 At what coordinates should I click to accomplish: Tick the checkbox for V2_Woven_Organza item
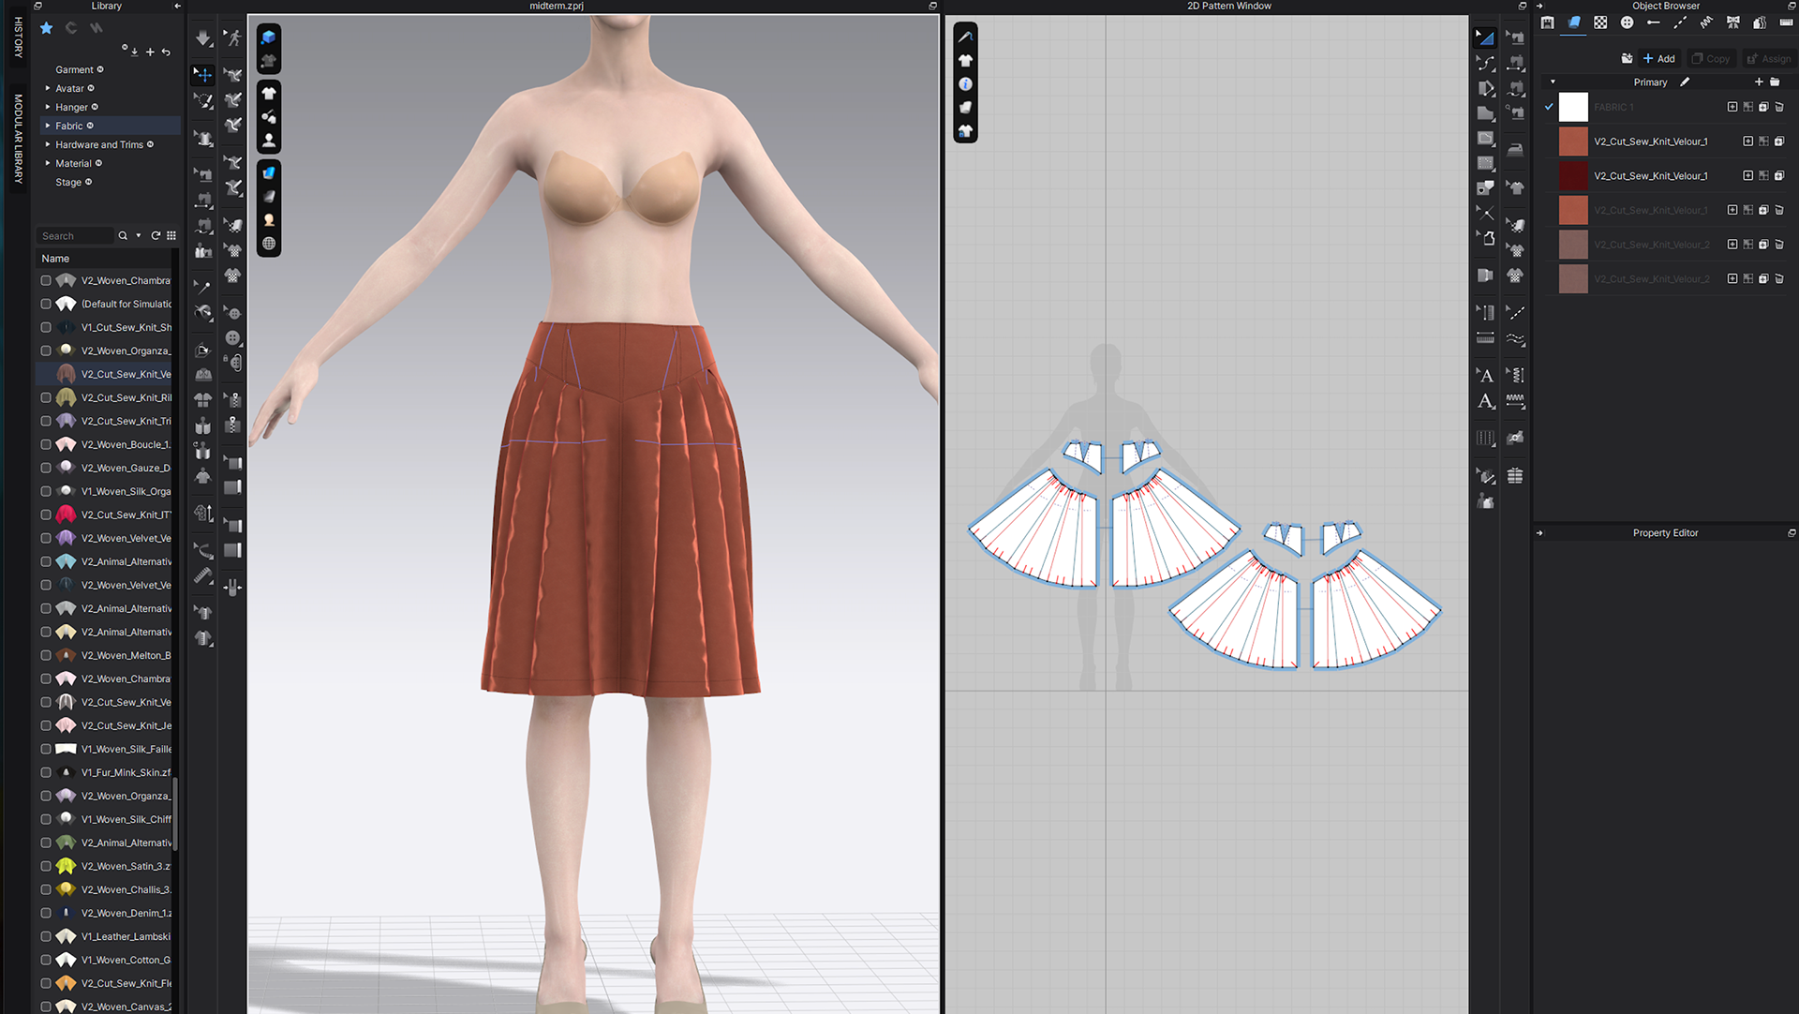(x=46, y=350)
